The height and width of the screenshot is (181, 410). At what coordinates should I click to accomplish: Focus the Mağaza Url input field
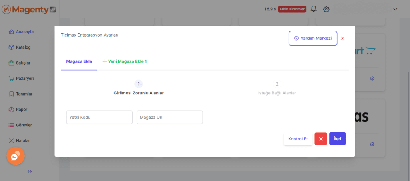pos(170,117)
